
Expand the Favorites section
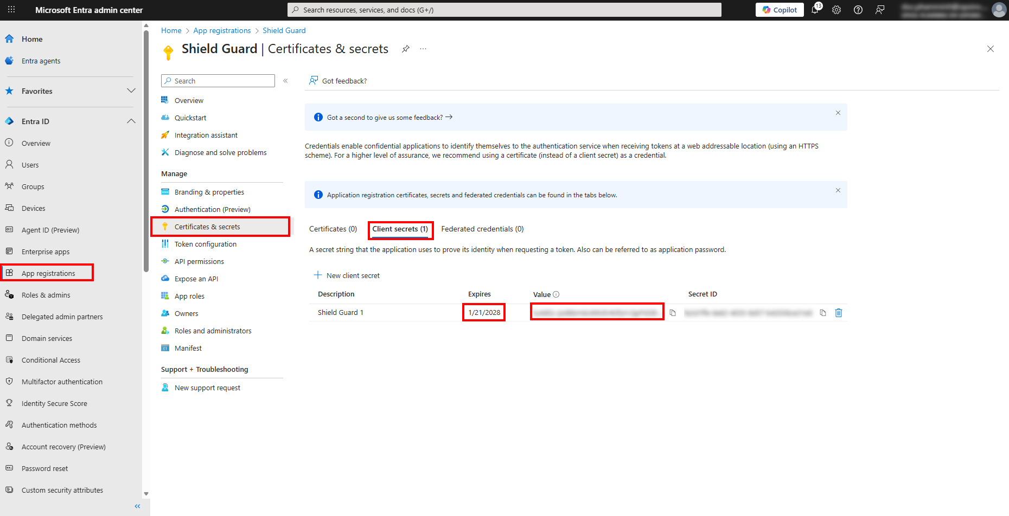[131, 91]
